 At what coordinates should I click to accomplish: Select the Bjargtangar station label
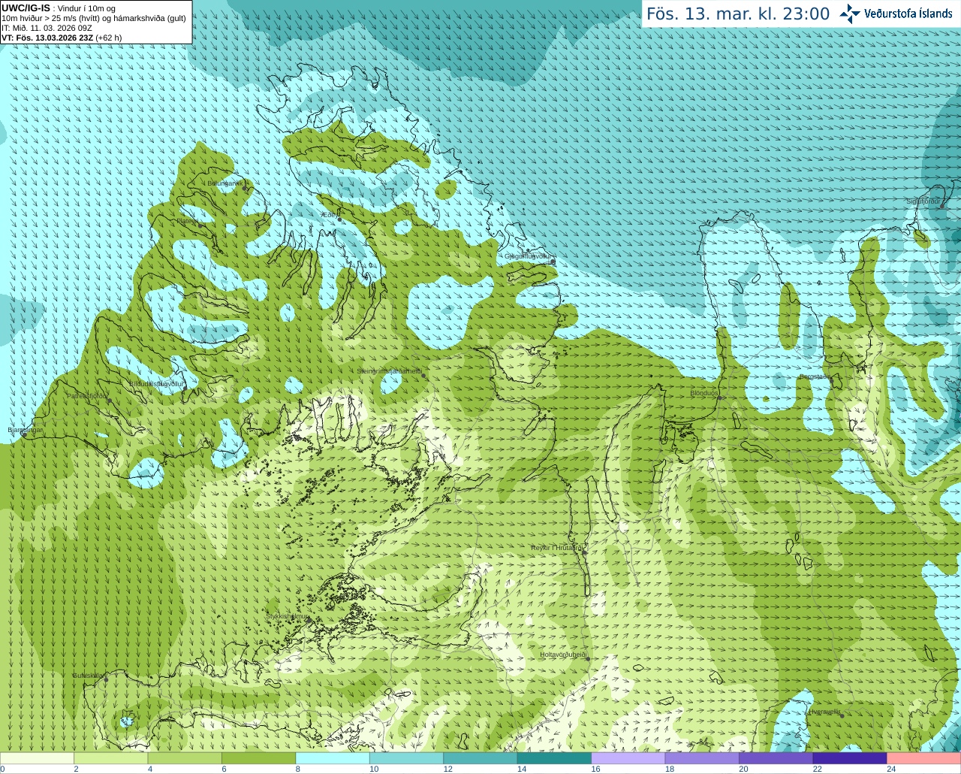click(26, 430)
